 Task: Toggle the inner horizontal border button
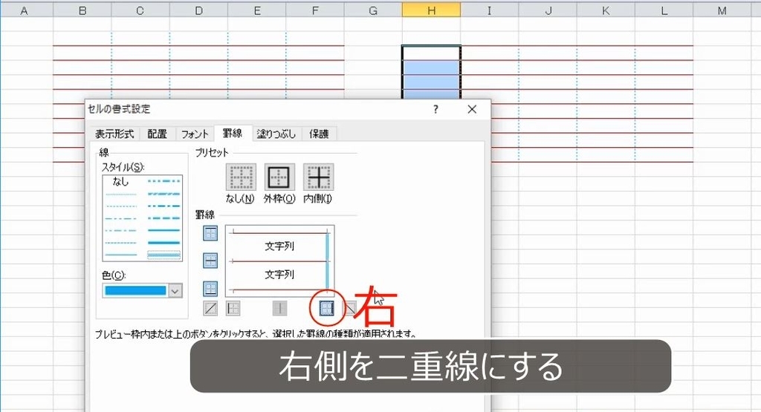click(x=210, y=261)
